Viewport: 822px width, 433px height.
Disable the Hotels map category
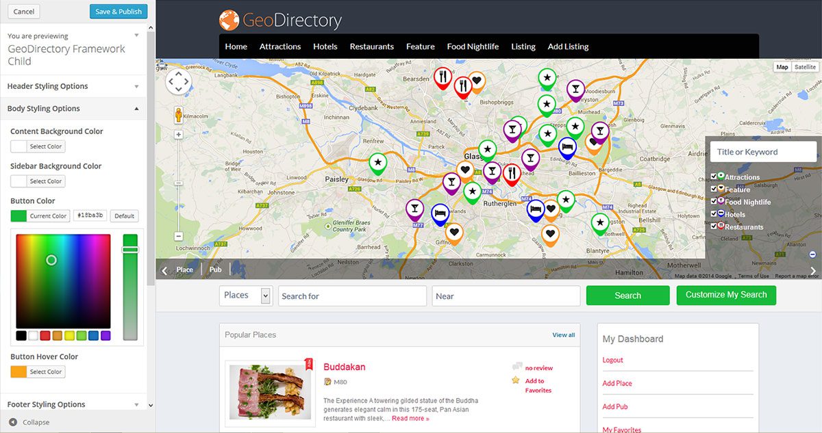pyautogui.click(x=713, y=213)
